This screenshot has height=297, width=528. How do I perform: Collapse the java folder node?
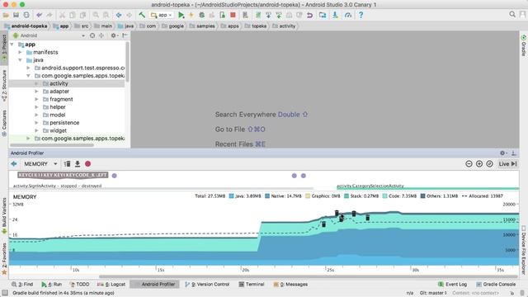pyautogui.click(x=20, y=60)
